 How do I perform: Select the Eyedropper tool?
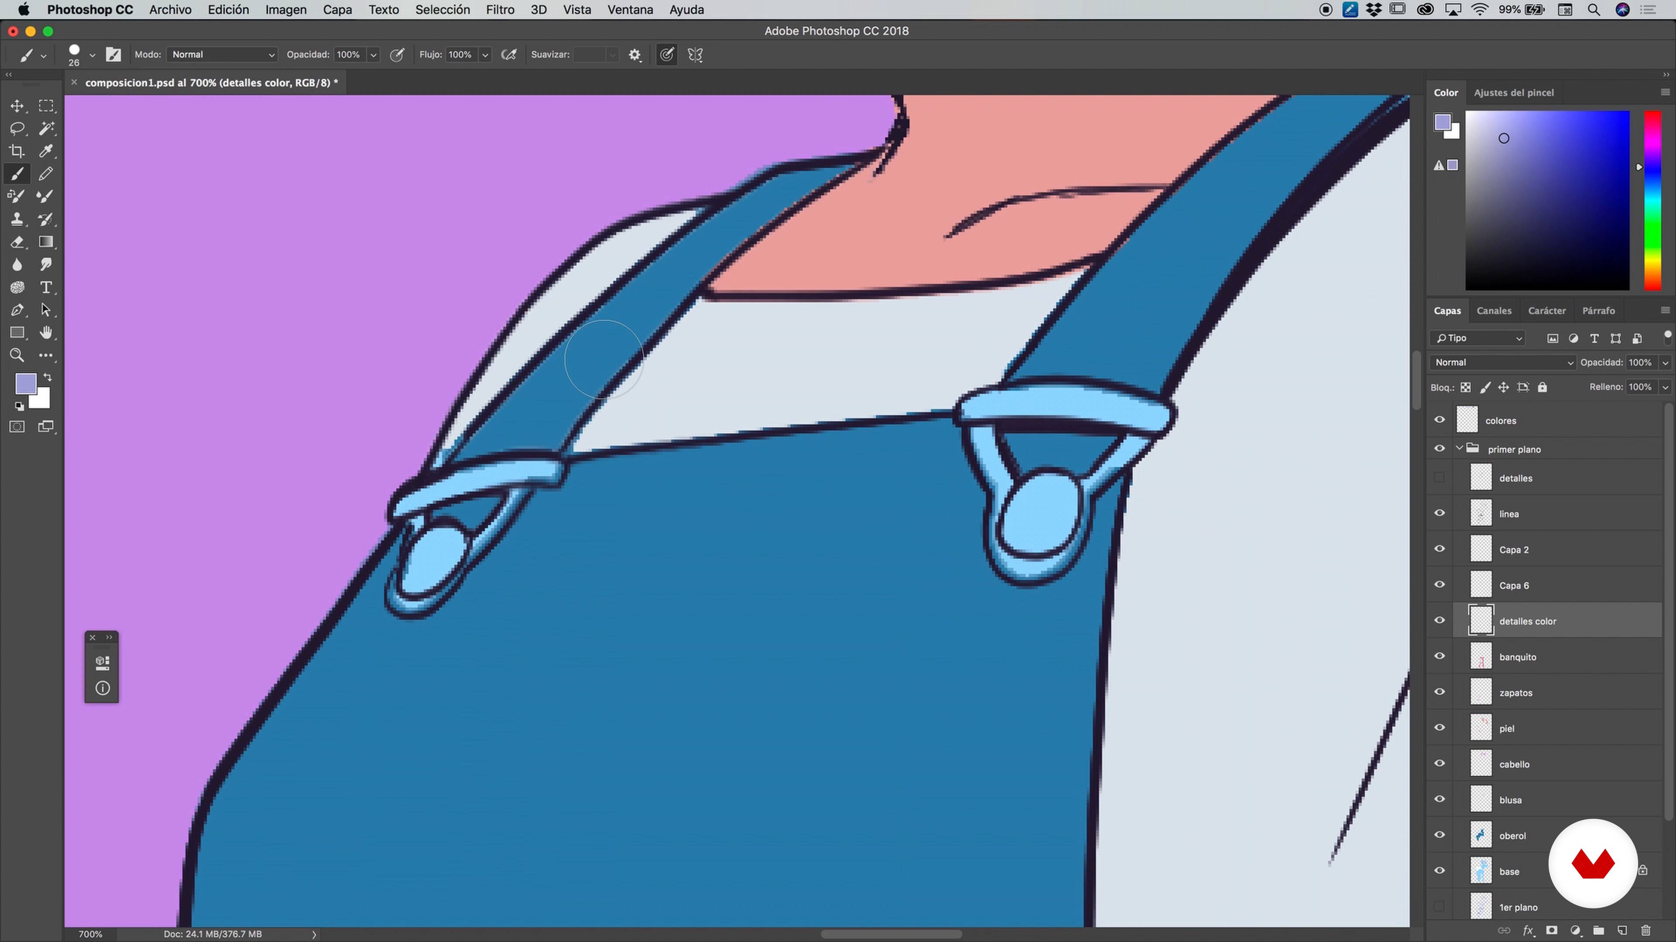point(45,151)
